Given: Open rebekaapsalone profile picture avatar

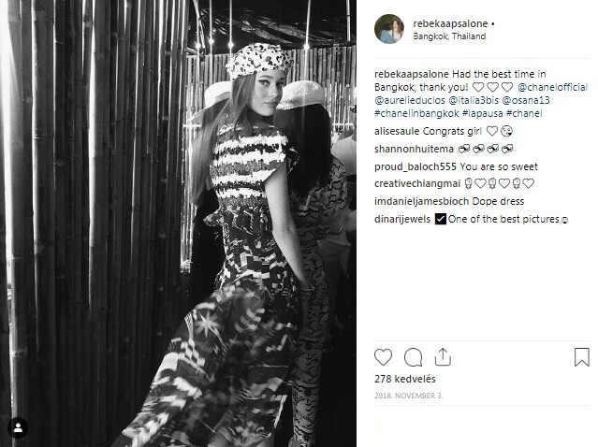Looking at the screenshot, I should [389, 29].
